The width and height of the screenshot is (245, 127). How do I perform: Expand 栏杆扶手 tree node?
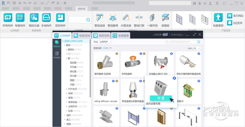66,89
